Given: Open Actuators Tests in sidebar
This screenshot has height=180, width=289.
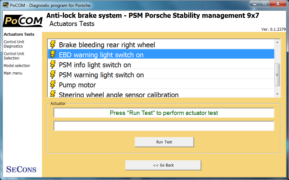Looking at the screenshot, I should (19, 34).
